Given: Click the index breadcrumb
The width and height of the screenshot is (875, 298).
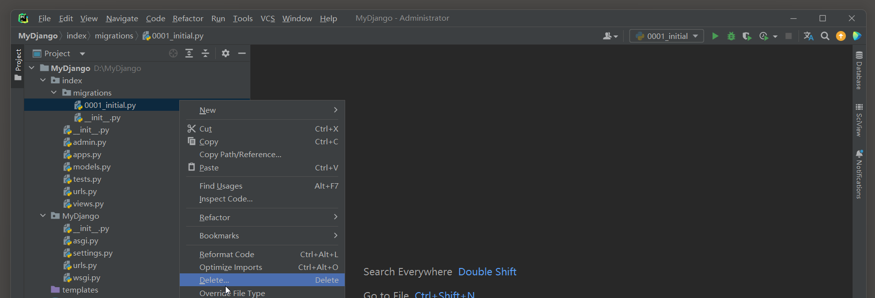Looking at the screenshot, I should point(77,35).
